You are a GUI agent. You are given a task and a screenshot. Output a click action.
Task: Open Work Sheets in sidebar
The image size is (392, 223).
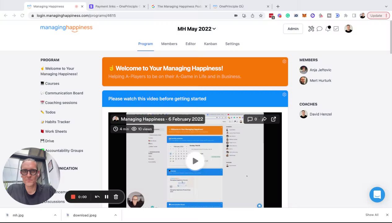click(54, 131)
